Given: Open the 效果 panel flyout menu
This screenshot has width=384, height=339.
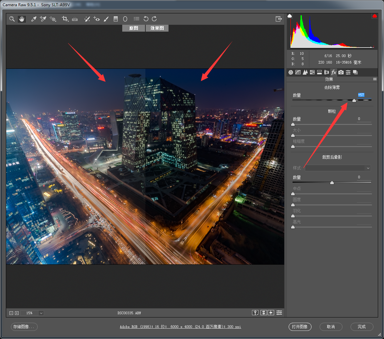Looking at the screenshot, I should pyautogui.click(x=375, y=79).
